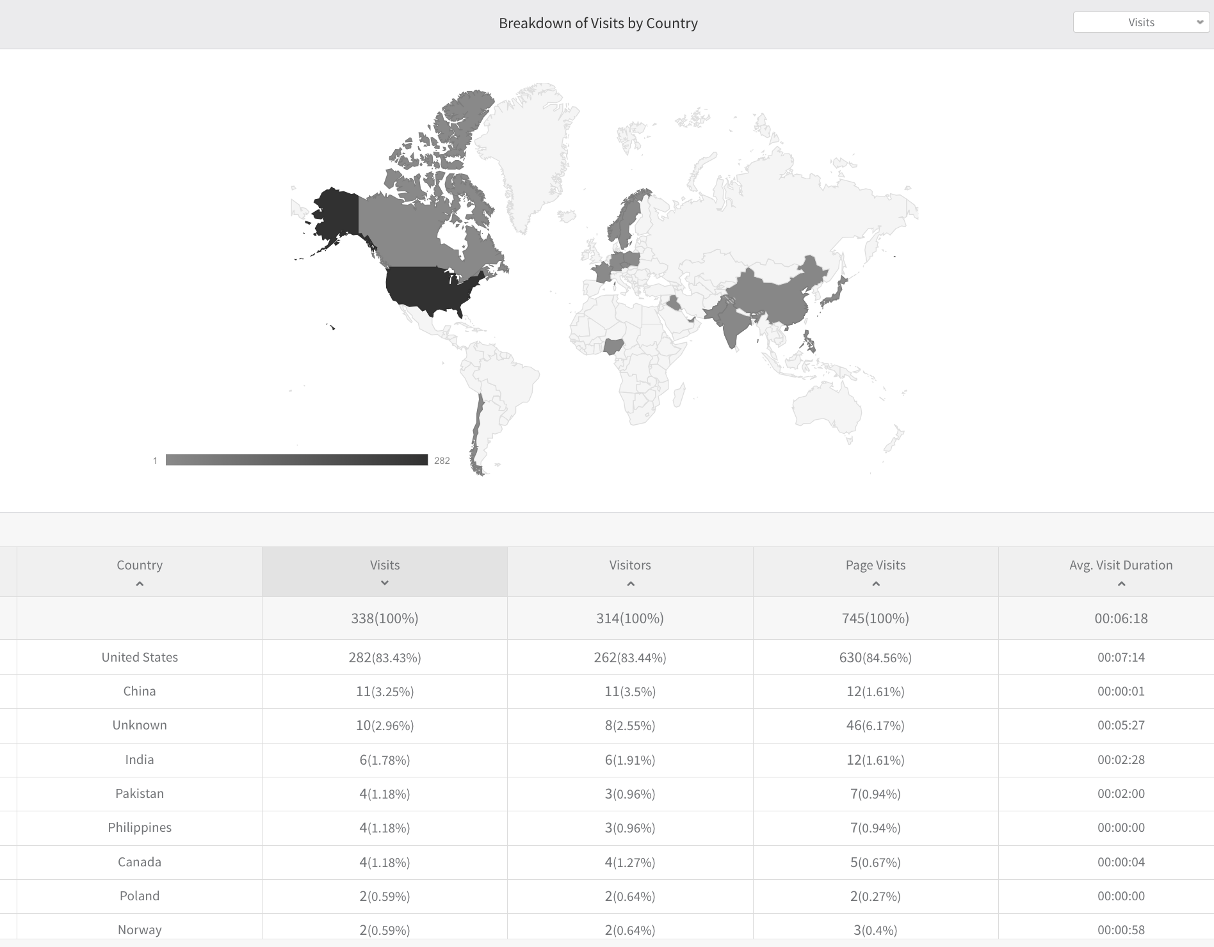This screenshot has height=947, width=1214.
Task: Click the Visits column header
Action: click(x=385, y=572)
